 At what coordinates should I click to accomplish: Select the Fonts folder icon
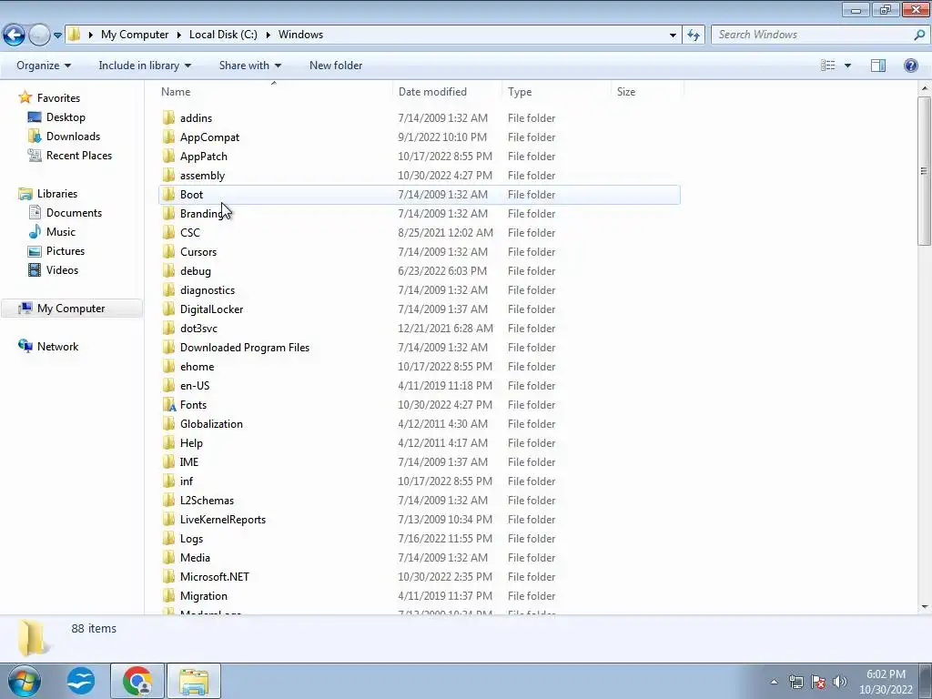click(168, 404)
